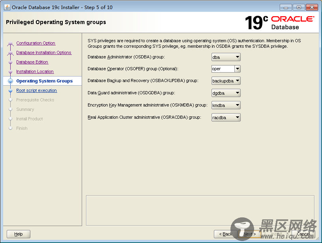
Task: Click the Cancel button
Action: [303, 234]
